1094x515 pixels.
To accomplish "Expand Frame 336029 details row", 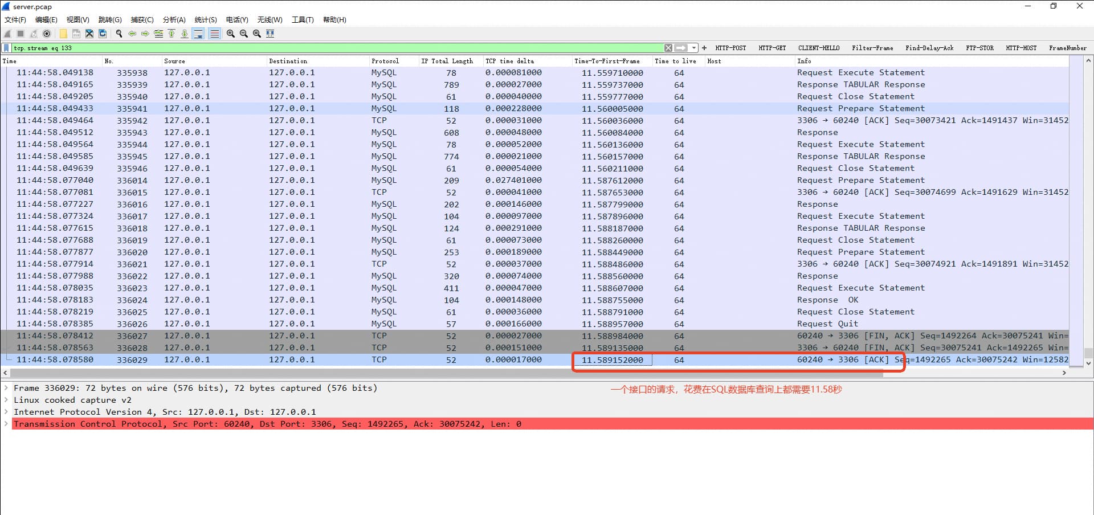I will (x=6, y=388).
